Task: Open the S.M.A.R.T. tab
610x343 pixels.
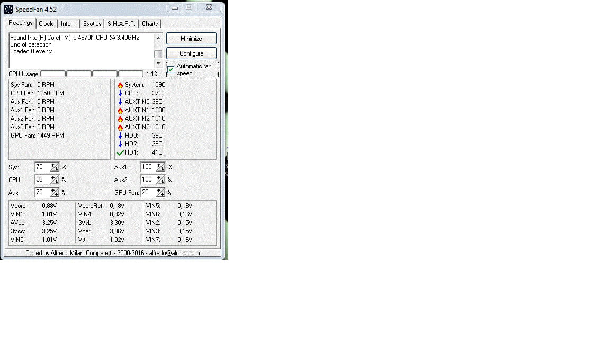Action: 121,24
